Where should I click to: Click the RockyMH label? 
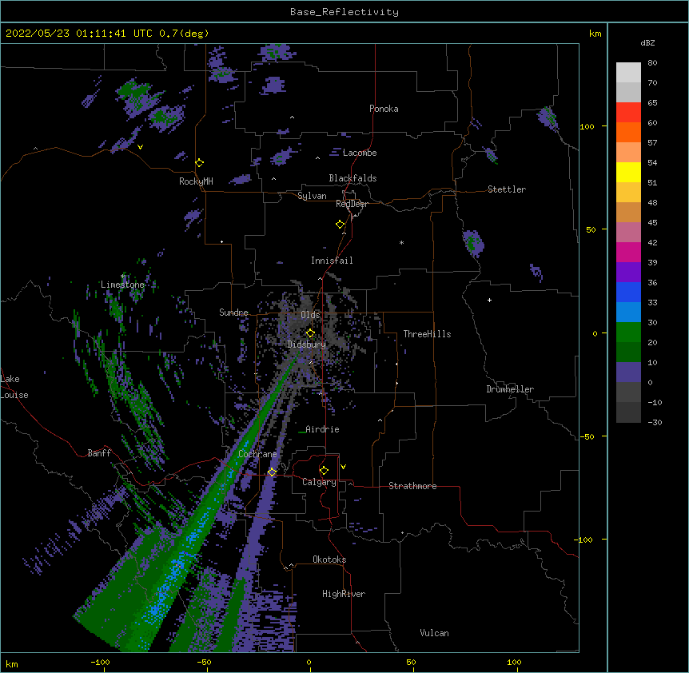click(196, 181)
